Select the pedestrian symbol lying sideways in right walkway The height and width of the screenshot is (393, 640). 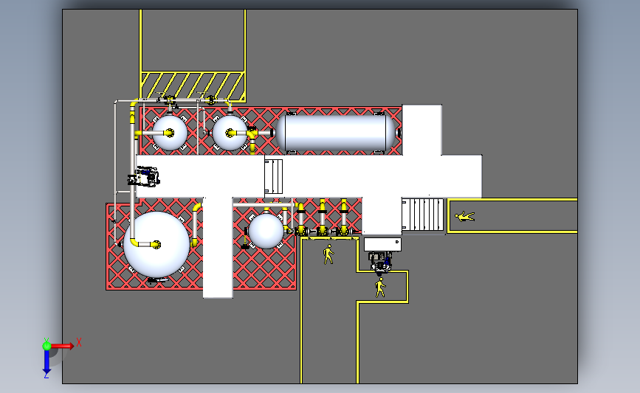(x=464, y=217)
